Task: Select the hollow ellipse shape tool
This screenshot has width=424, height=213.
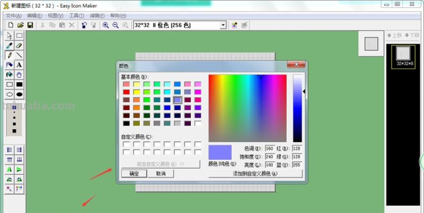Action: tap(10, 94)
